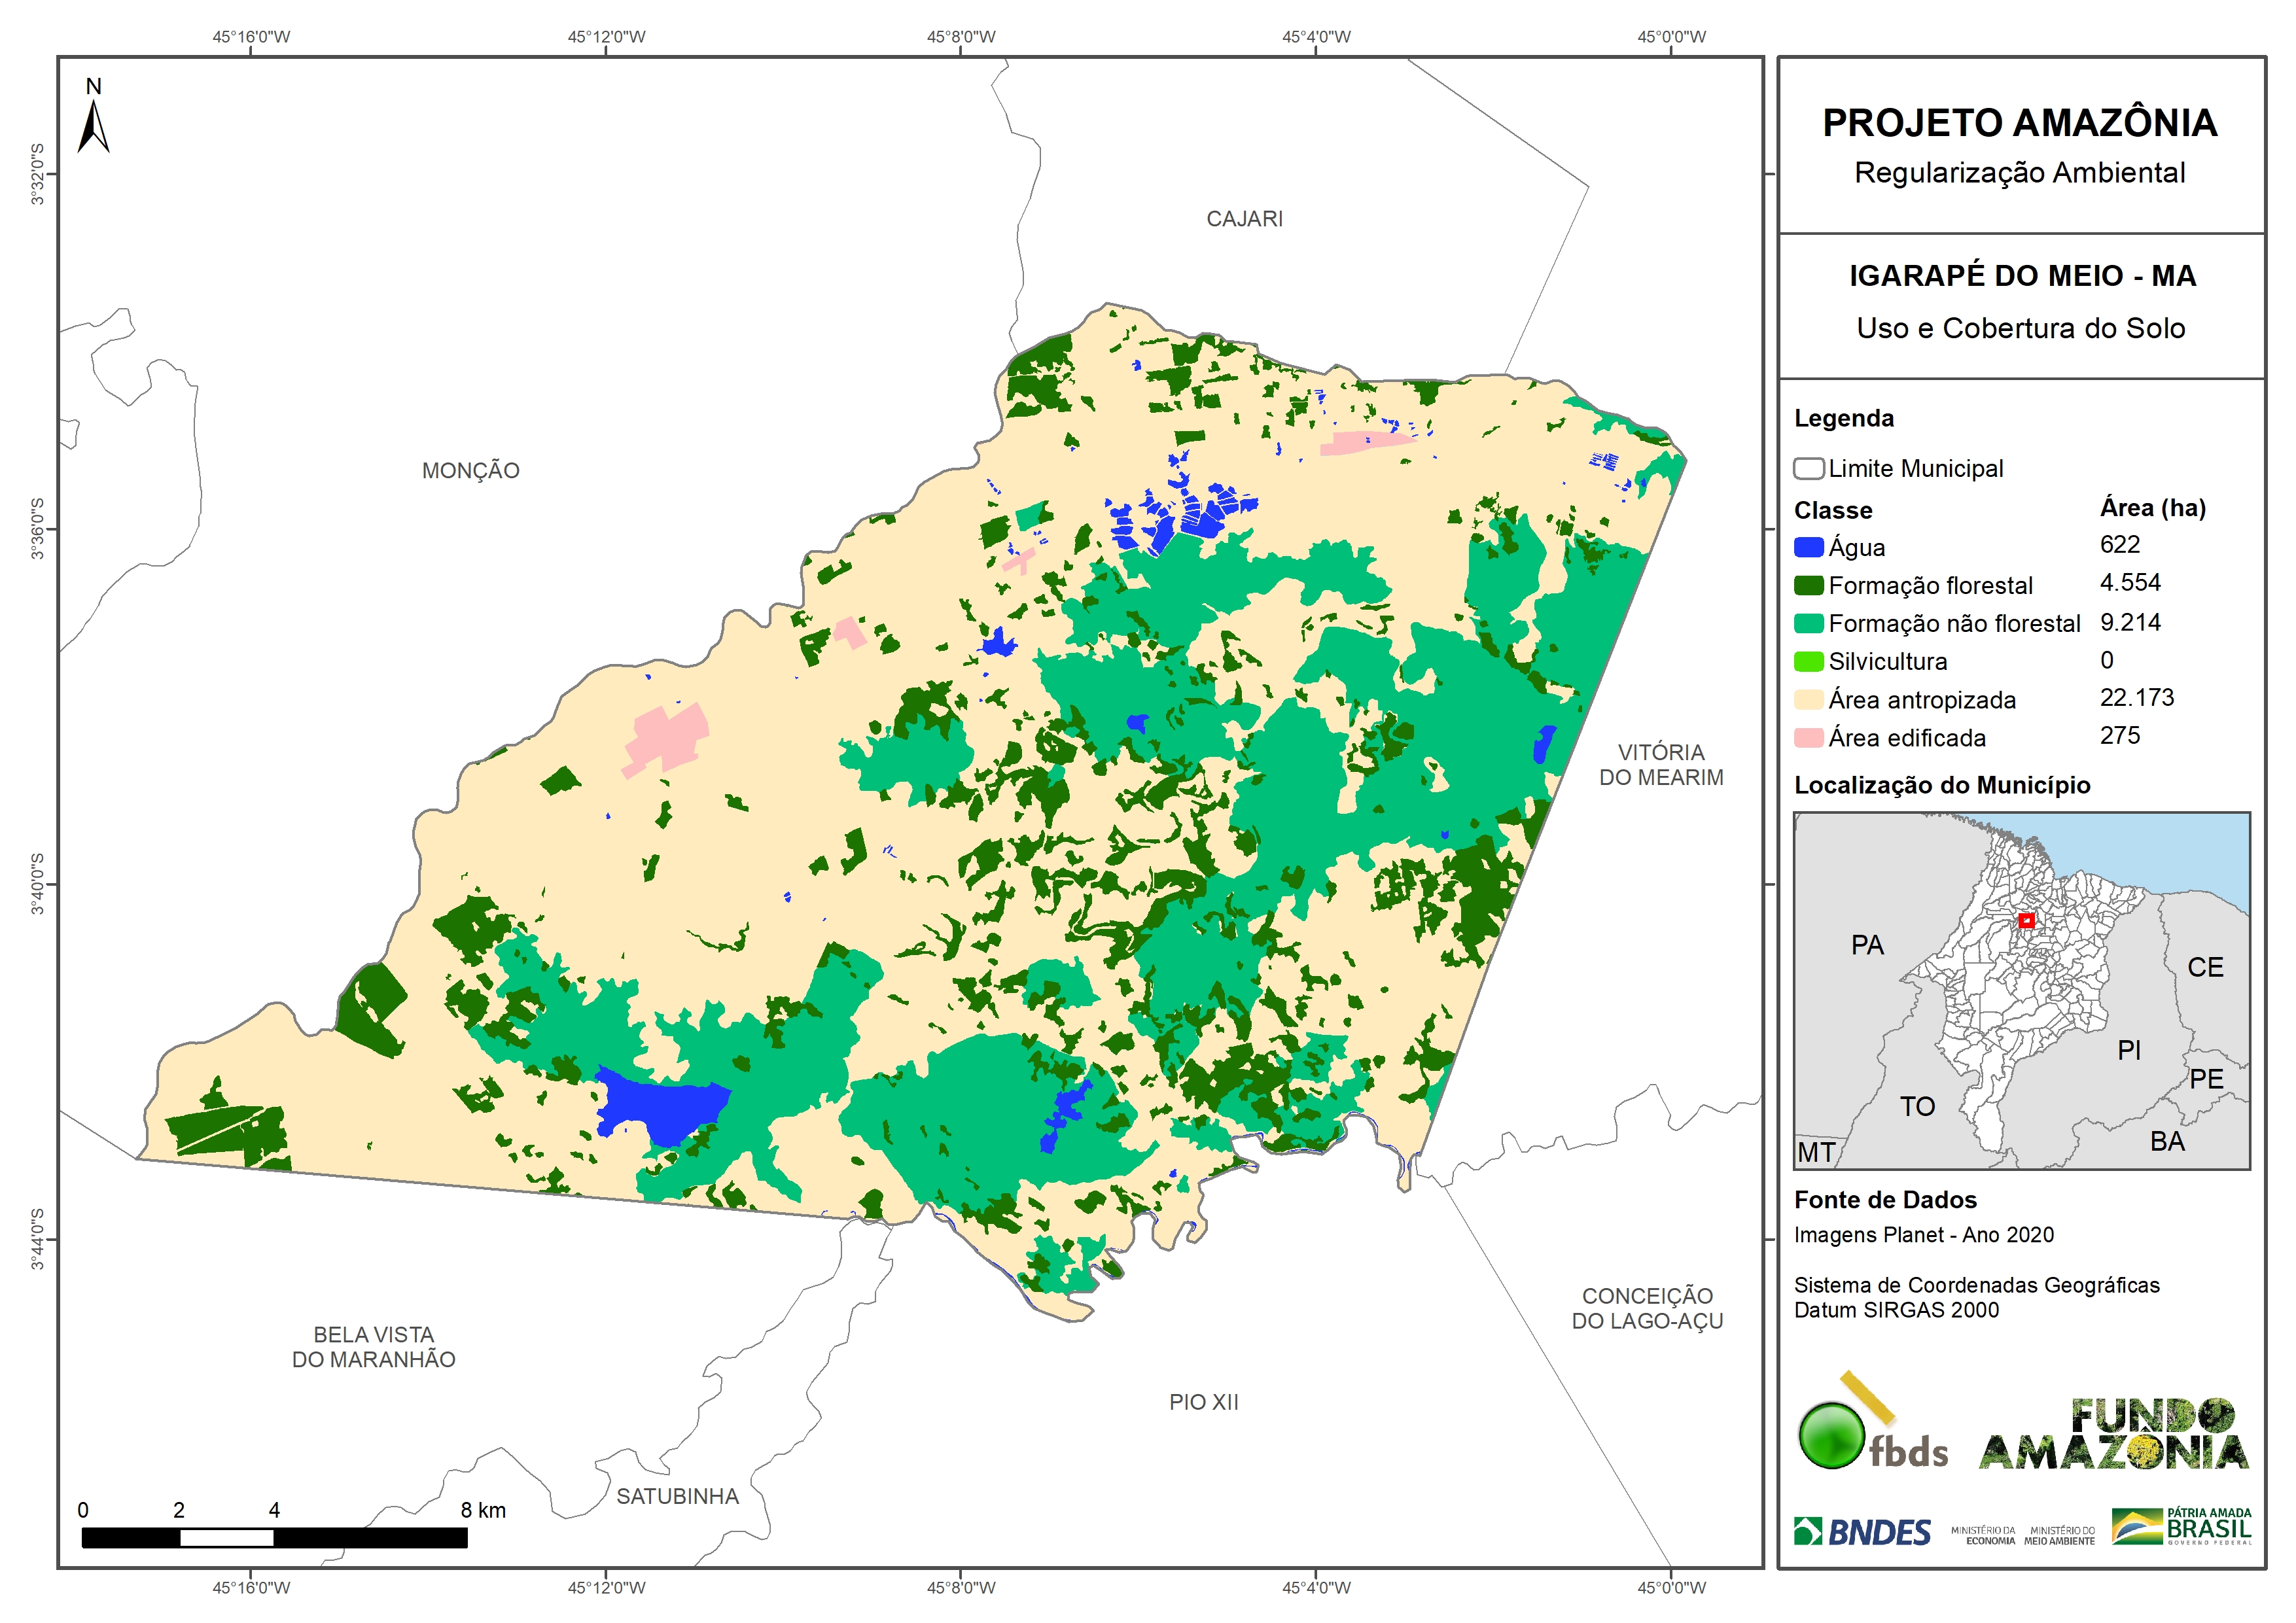The width and height of the screenshot is (2296, 1623).
Task: Click the Área edificada pink swatch
Action: point(1808,738)
